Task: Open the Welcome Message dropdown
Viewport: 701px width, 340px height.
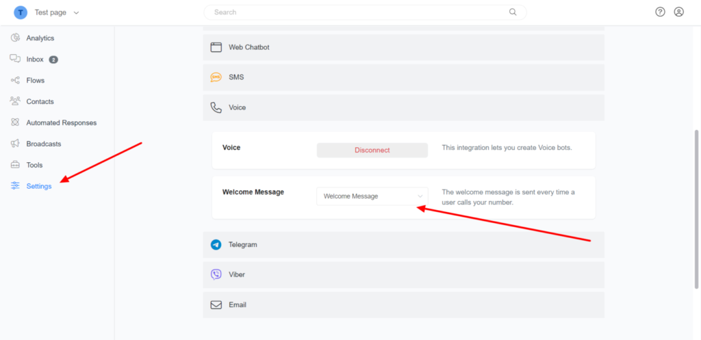Action: [372, 196]
